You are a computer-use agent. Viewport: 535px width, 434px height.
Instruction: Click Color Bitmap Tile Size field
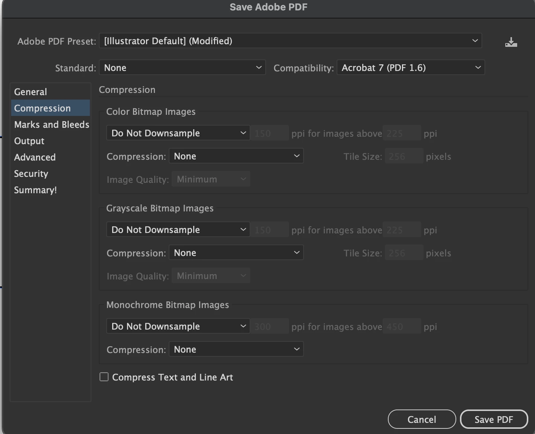404,156
